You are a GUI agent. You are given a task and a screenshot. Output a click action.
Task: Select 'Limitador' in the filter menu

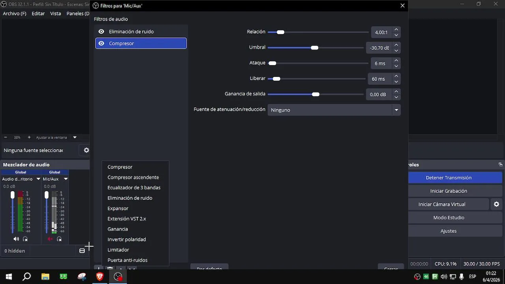point(118,250)
